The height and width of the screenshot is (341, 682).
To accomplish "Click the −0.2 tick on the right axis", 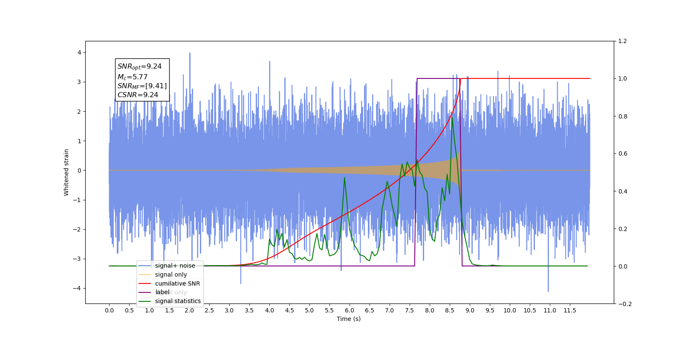I will [624, 304].
